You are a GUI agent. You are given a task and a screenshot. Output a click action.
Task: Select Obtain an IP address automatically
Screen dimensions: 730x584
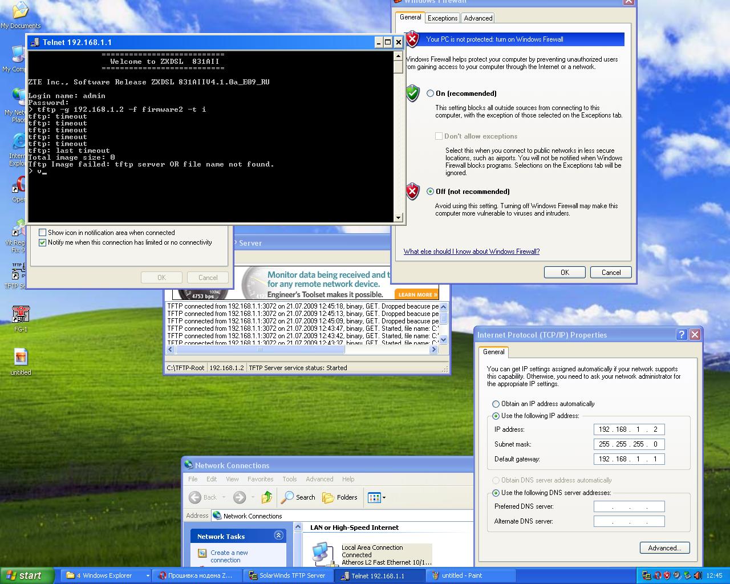click(496, 404)
